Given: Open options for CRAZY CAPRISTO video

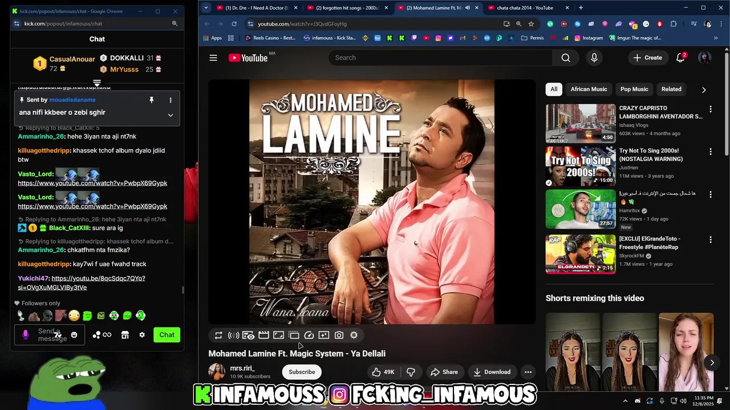Looking at the screenshot, I should (x=710, y=109).
